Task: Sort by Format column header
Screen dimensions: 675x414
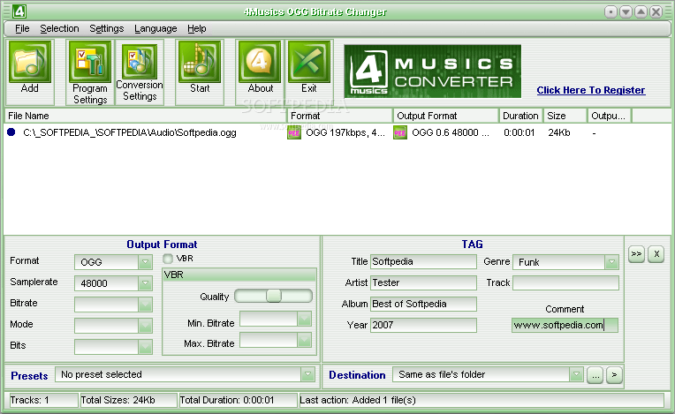Action: click(x=339, y=116)
